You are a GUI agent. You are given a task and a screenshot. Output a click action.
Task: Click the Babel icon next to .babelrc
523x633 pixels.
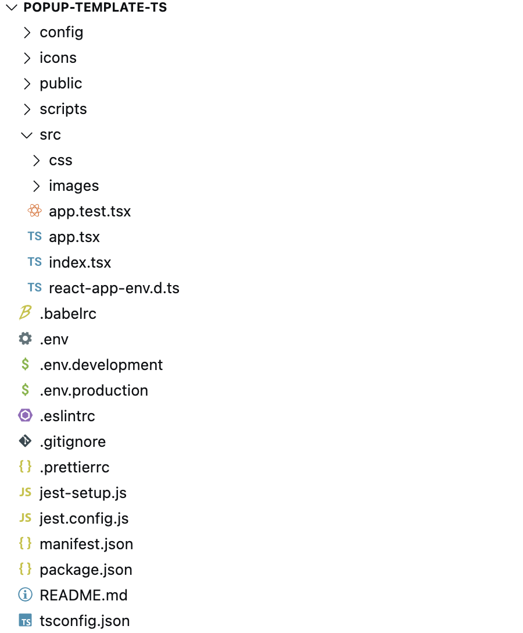[25, 313]
